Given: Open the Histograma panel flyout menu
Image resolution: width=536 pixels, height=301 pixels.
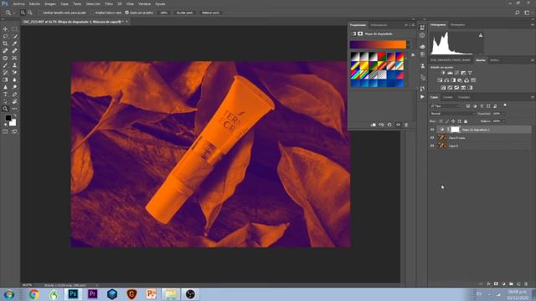Looking at the screenshot, I should point(533,24).
